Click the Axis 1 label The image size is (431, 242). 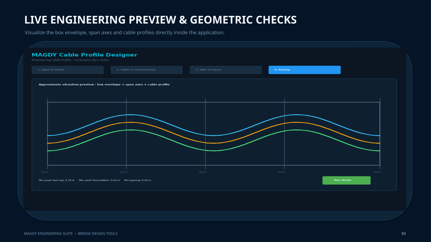click(x=124, y=172)
